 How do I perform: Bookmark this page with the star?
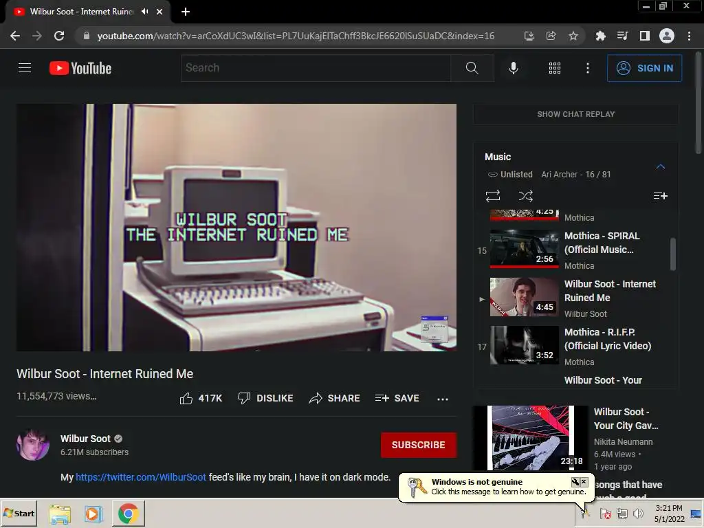coord(573,36)
